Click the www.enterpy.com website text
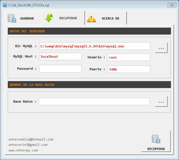The height and width of the screenshot is (160, 179). pos(23,150)
